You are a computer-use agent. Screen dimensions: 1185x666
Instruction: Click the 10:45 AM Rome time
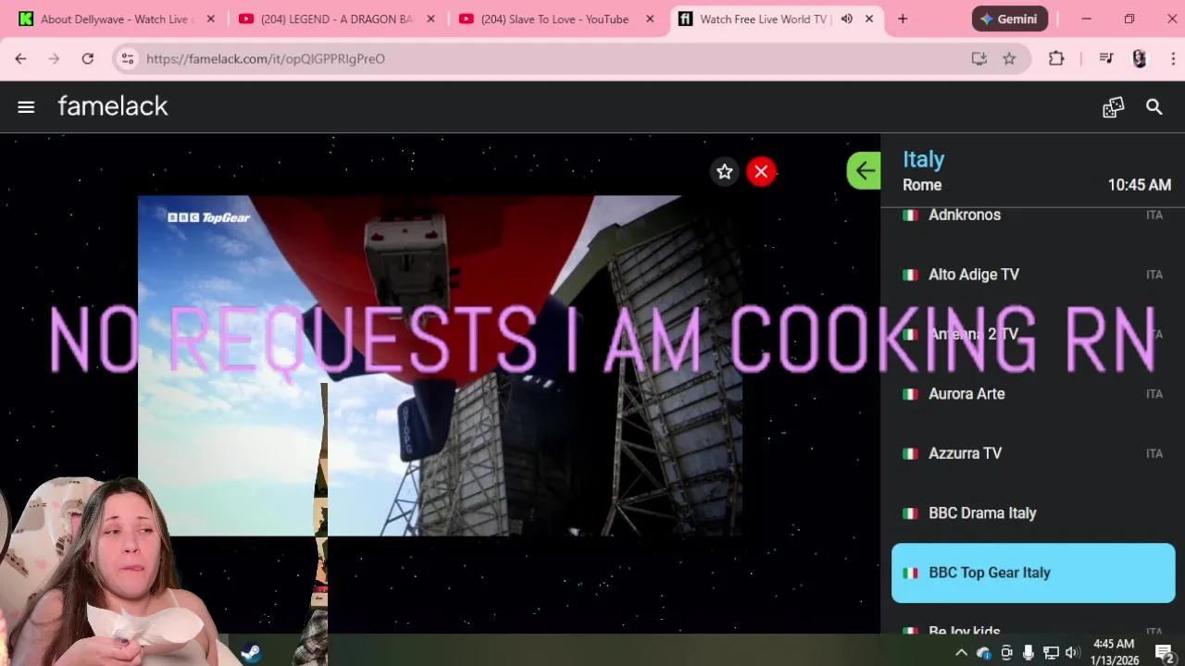click(x=1140, y=185)
